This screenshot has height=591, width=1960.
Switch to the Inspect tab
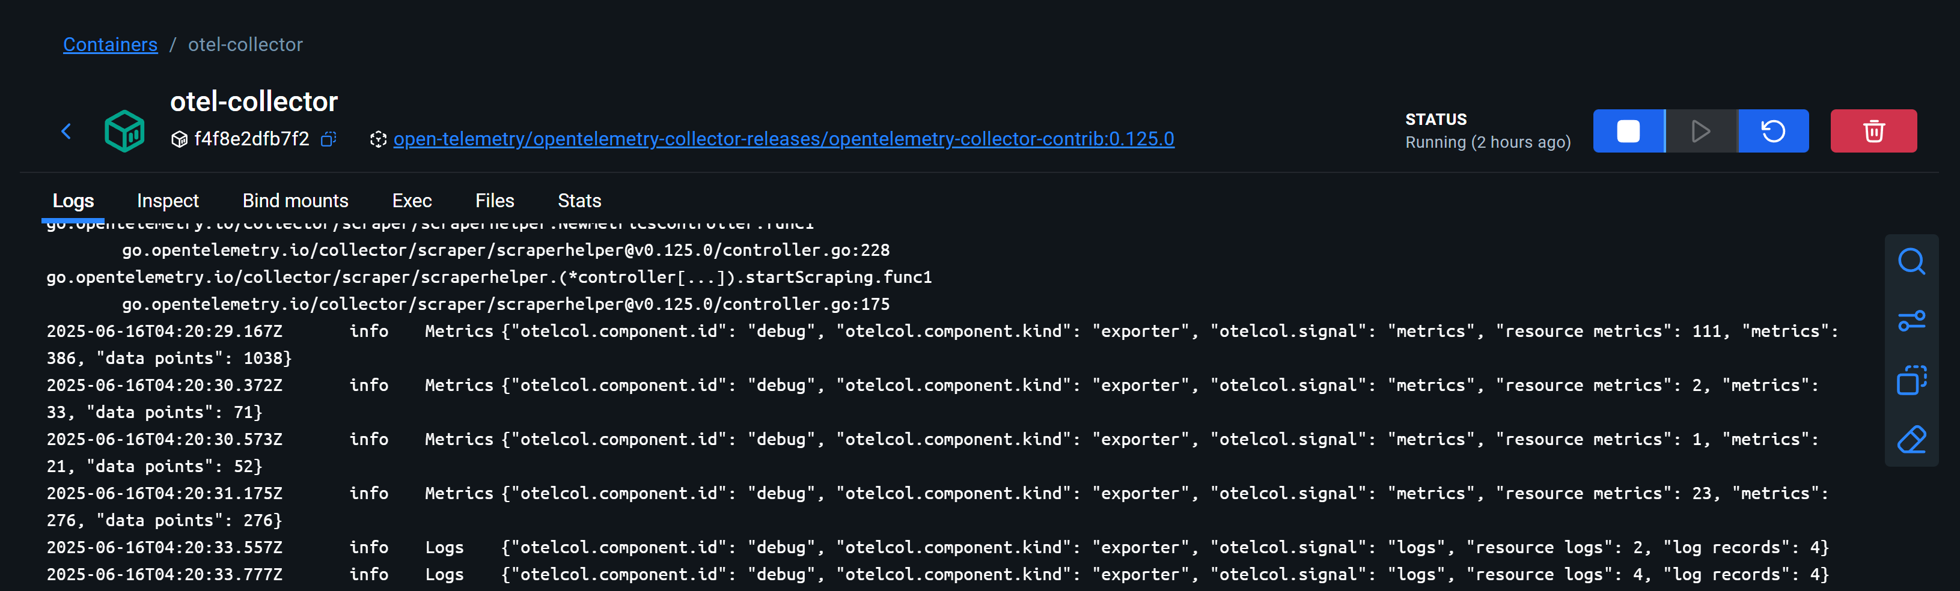(168, 201)
